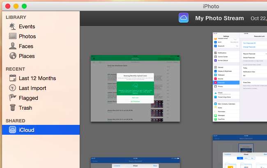Select the bottom-left blue header screenshot thumbnail

(x=136, y=163)
